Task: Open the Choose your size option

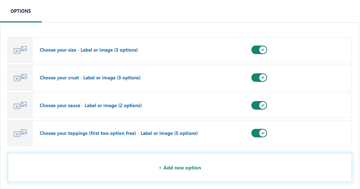Action: click(89, 50)
